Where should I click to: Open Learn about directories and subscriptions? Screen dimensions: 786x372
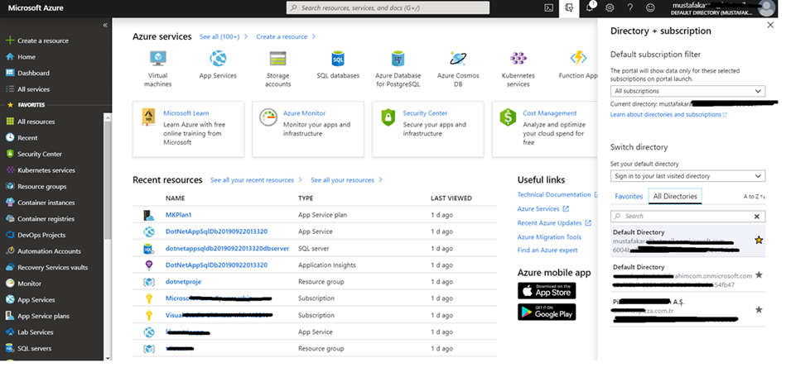[x=668, y=115]
